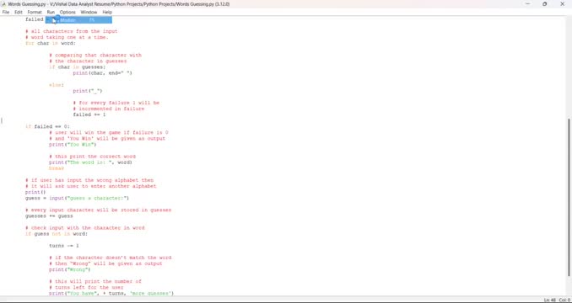Click the 'break' statement line

click(x=57, y=168)
